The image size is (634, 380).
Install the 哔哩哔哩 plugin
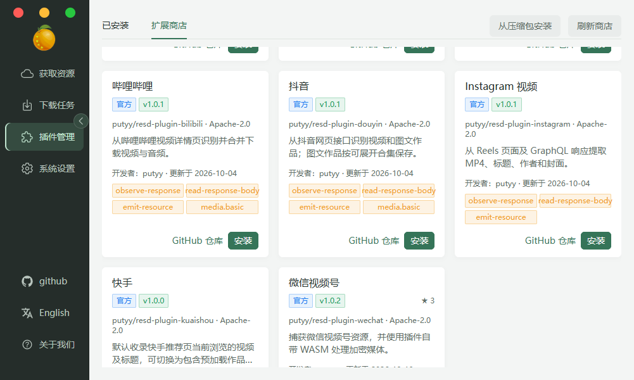tap(243, 241)
